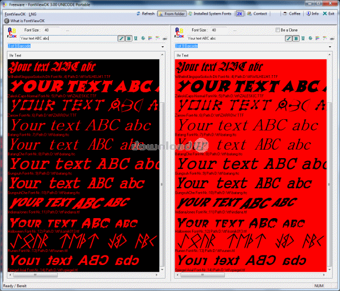Click the print icon in left pane
Viewport: 340px width, 291px height.
tap(165, 38)
